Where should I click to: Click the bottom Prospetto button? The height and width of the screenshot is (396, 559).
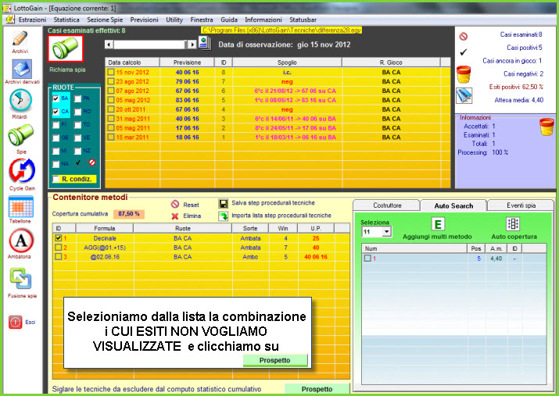317,389
